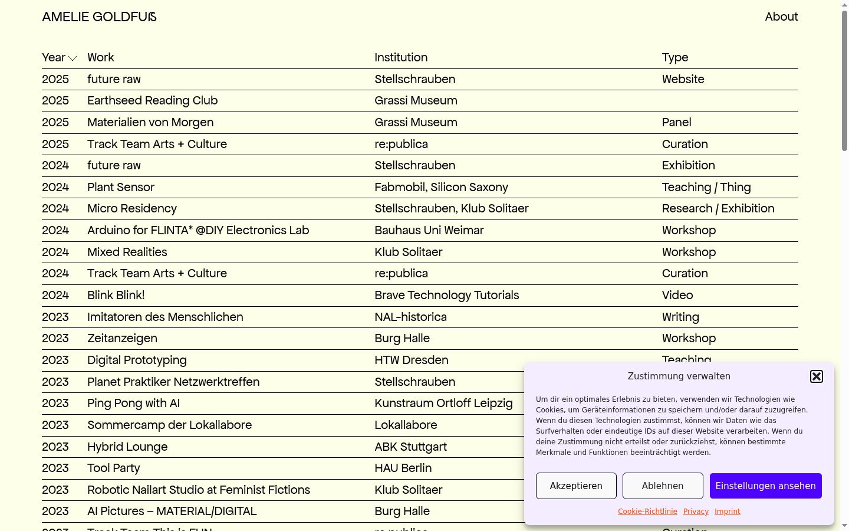Follow the Cookie-Richtlinie link

pyautogui.click(x=647, y=512)
